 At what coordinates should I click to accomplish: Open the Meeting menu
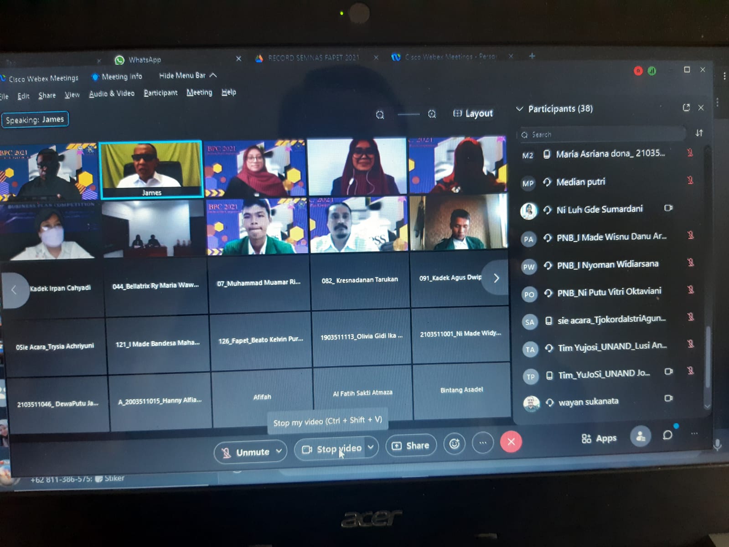(x=199, y=93)
